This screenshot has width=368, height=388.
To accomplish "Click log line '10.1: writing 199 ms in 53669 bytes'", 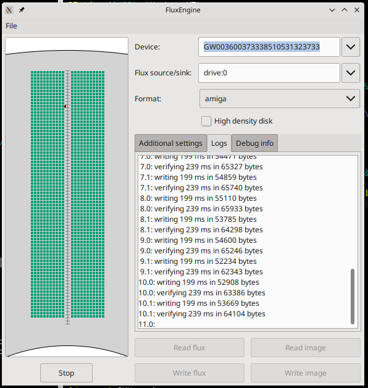I will coord(199,303).
